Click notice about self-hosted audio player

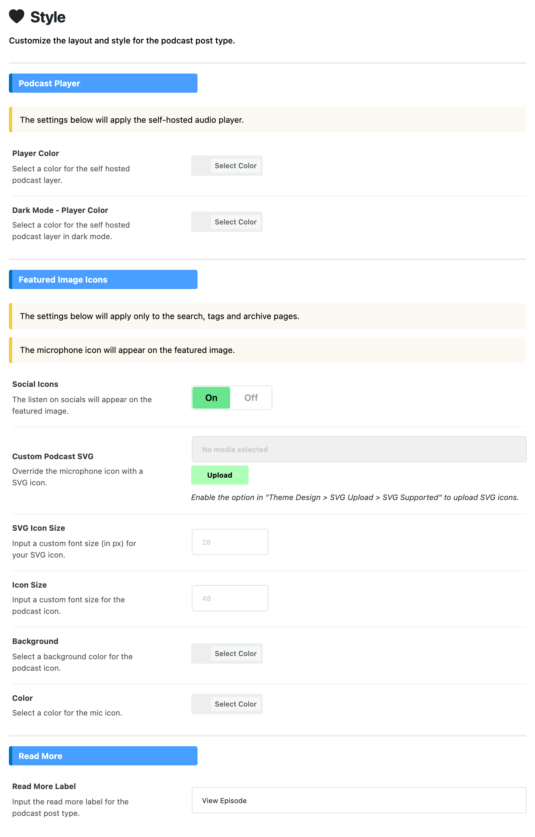[267, 120]
